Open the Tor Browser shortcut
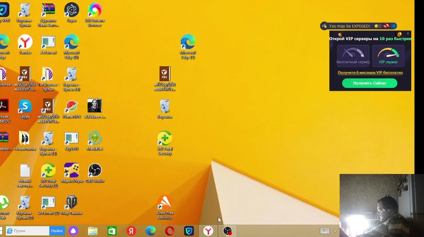This screenshot has width=424, height=237. pyautogui.click(x=48, y=79)
